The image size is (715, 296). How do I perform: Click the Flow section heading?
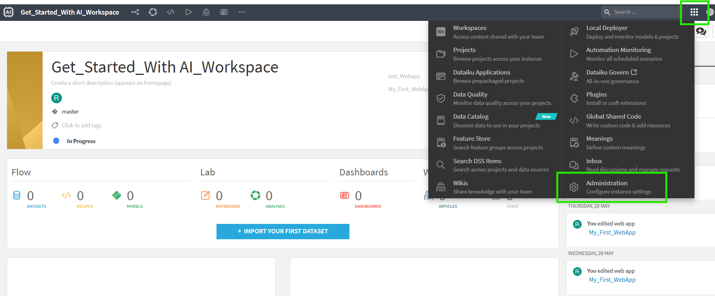(21, 172)
